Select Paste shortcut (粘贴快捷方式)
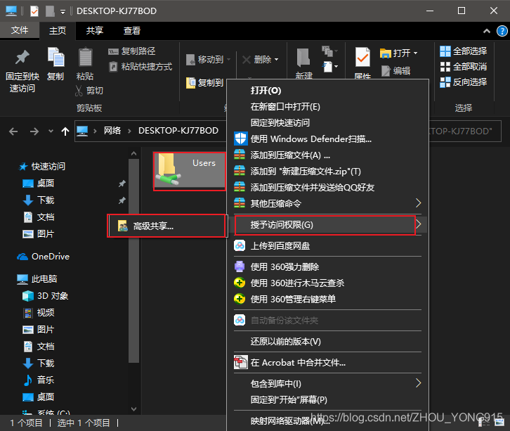This screenshot has height=431, width=510. pyautogui.click(x=140, y=67)
